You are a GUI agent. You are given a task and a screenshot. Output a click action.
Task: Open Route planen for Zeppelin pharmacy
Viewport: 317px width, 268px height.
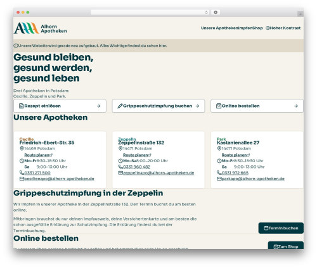point(137,155)
